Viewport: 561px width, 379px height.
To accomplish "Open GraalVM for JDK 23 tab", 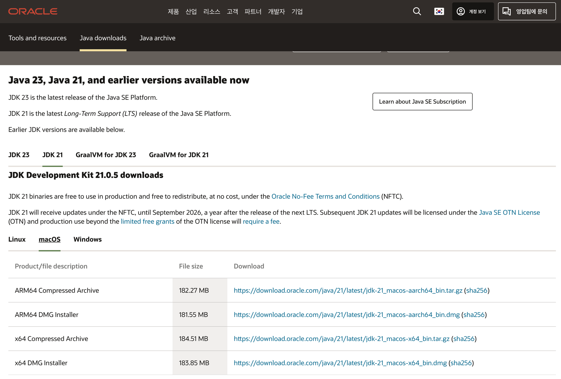I will [x=106, y=155].
